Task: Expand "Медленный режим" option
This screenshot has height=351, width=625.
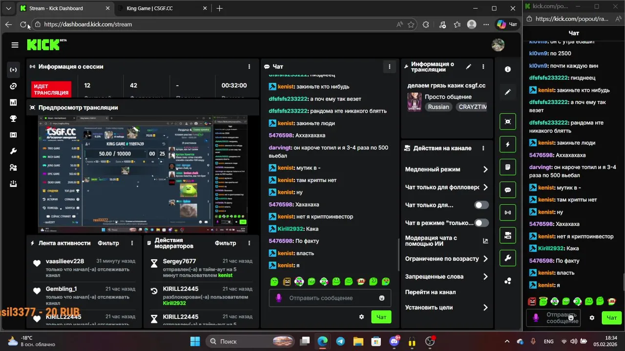Action: (446, 169)
